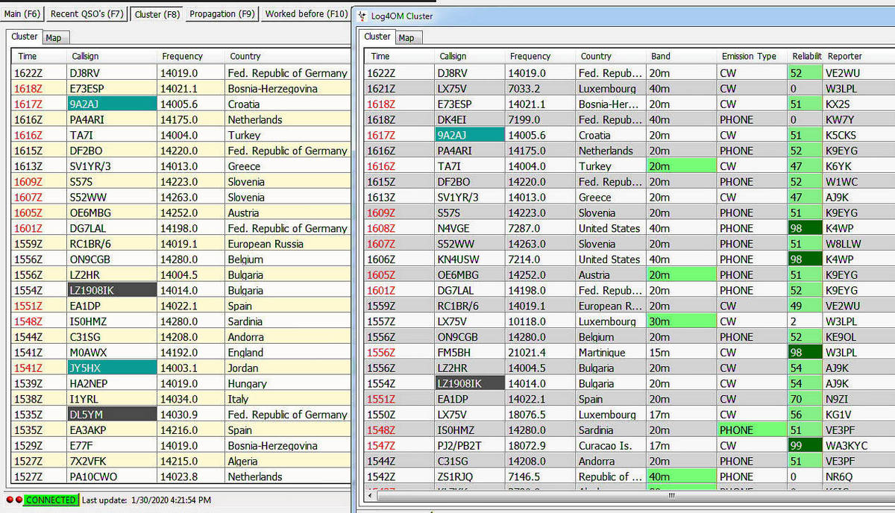The width and height of the screenshot is (895, 513).
Task: Click frequency 7287.0 cell
Action: coord(541,228)
